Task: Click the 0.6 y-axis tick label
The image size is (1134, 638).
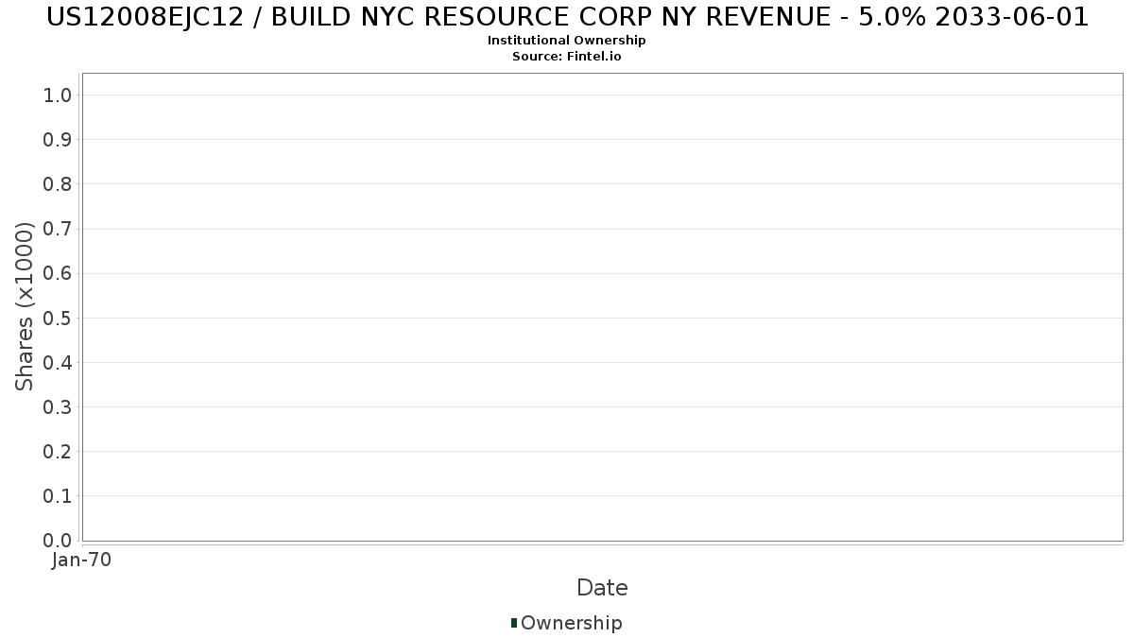Action: coord(58,273)
